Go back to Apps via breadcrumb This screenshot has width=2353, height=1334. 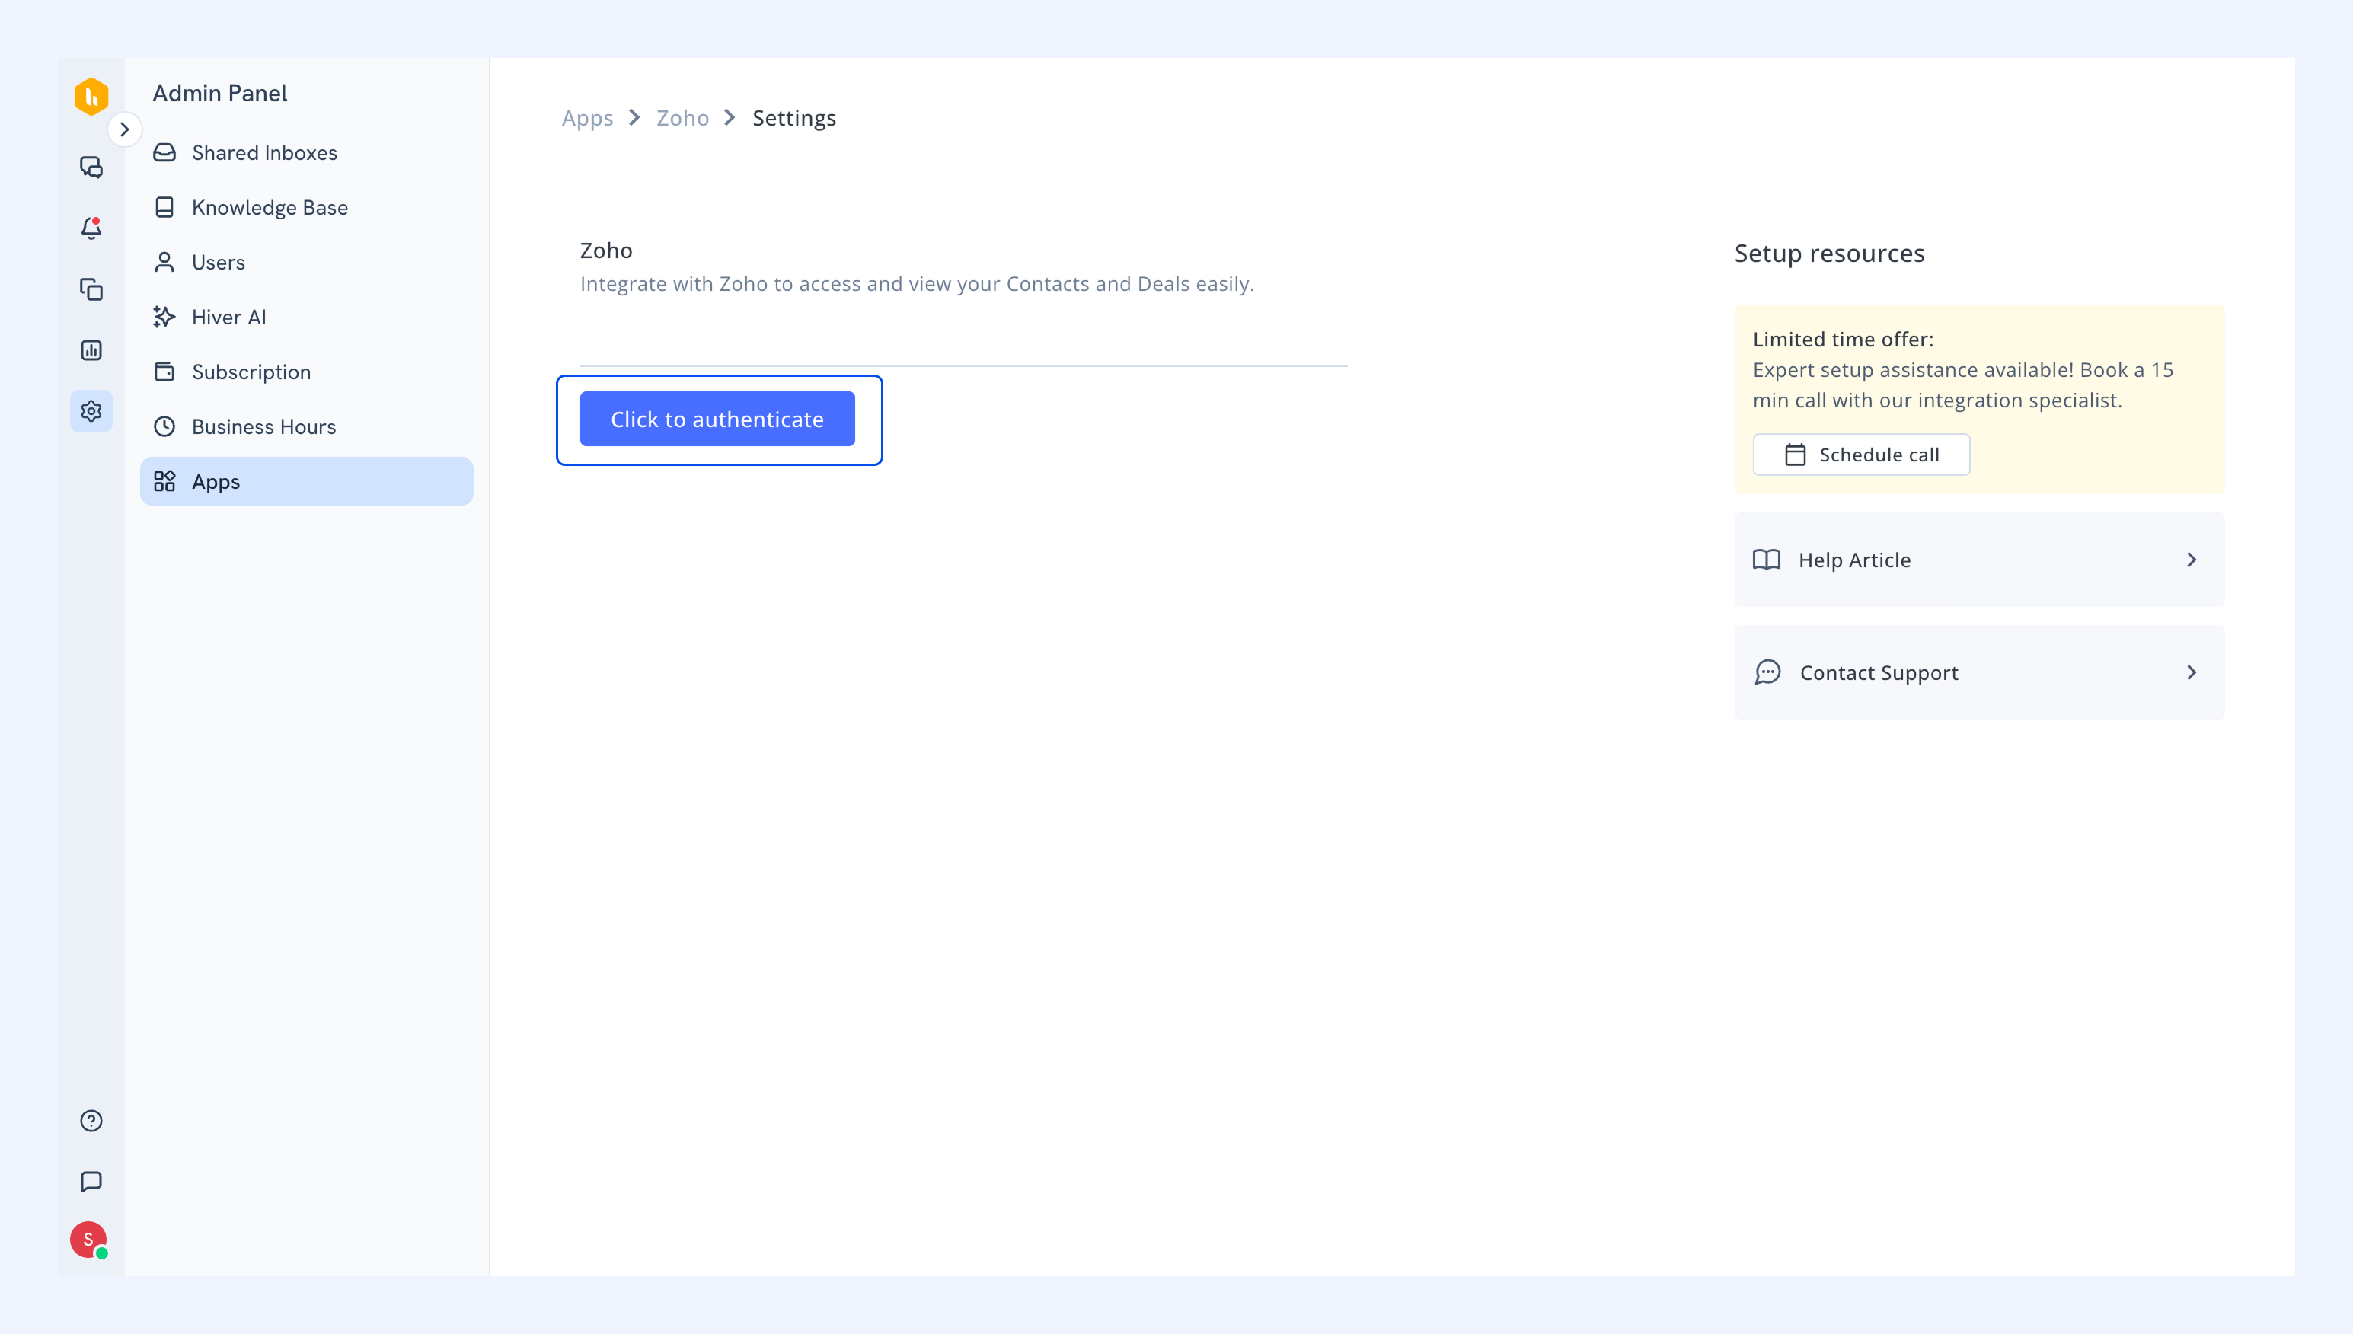click(x=587, y=118)
